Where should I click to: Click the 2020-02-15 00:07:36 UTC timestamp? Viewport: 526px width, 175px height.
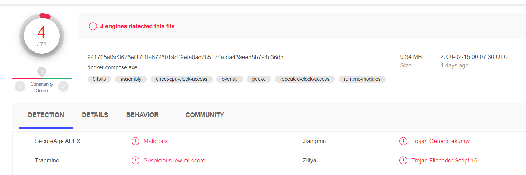(474, 57)
